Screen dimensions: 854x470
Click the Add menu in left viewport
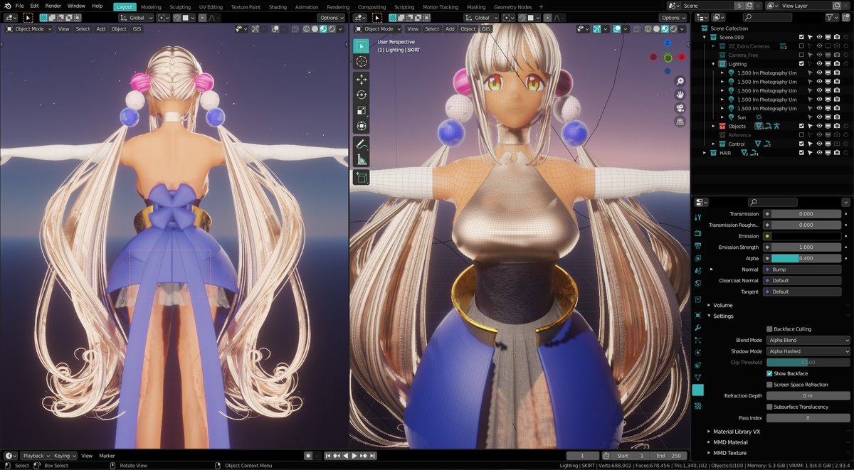pos(101,29)
